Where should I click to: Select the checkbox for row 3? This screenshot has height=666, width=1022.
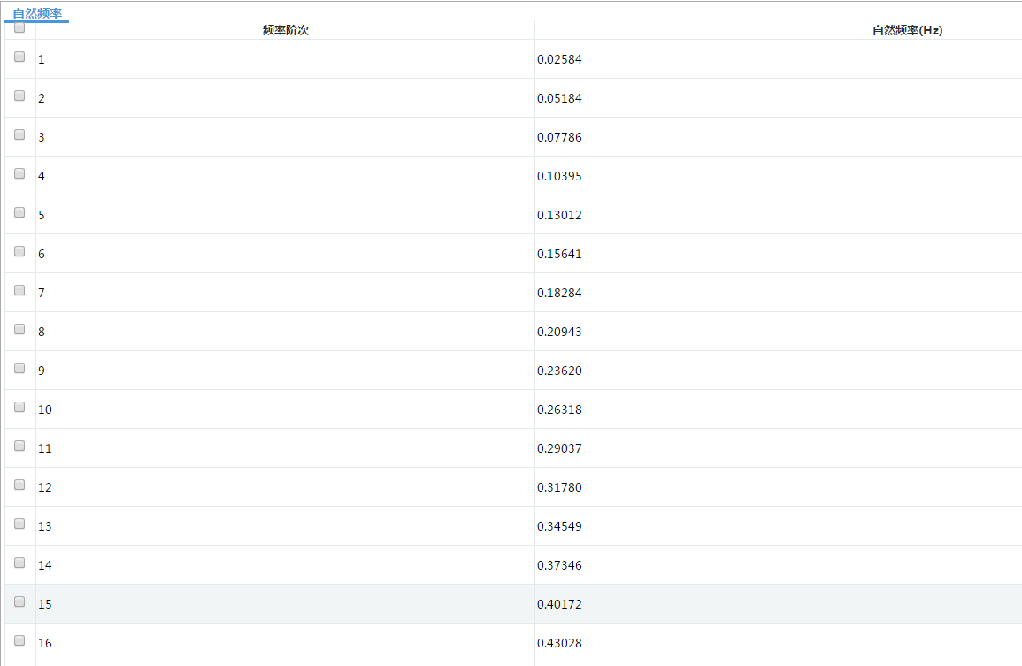click(x=19, y=134)
